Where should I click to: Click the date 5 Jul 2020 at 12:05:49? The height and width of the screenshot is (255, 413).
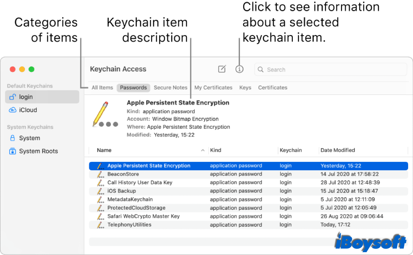click(348, 208)
